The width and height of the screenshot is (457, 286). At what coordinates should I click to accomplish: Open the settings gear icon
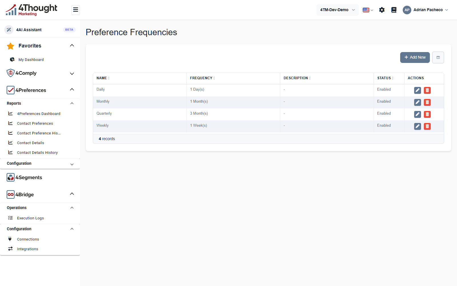point(382,10)
